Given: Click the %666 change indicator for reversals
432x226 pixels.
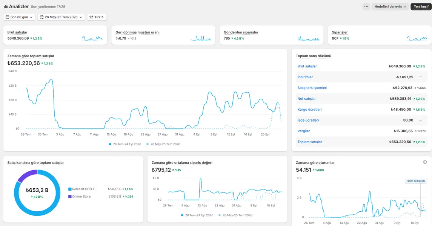Looking at the screenshot, I should point(420,88).
